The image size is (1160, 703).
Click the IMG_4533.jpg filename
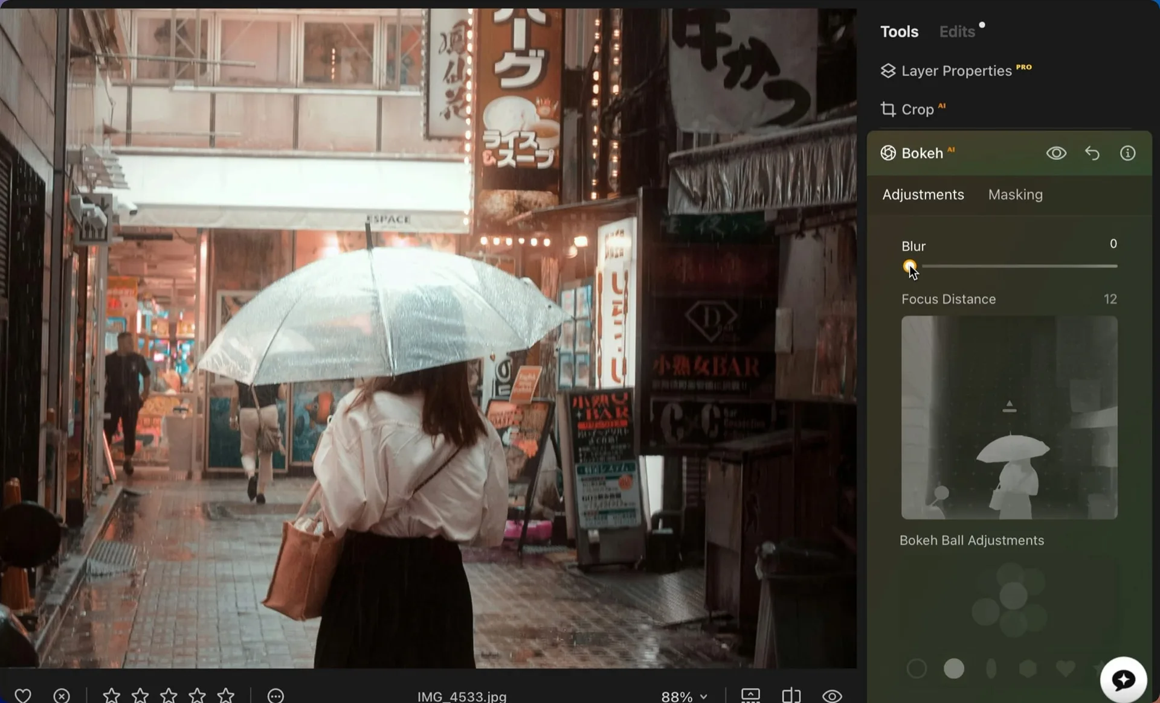pyautogui.click(x=462, y=696)
